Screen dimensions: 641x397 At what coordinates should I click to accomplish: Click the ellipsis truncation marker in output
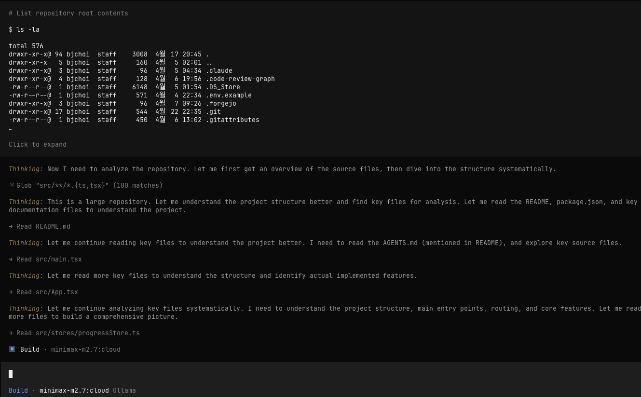click(11, 128)
